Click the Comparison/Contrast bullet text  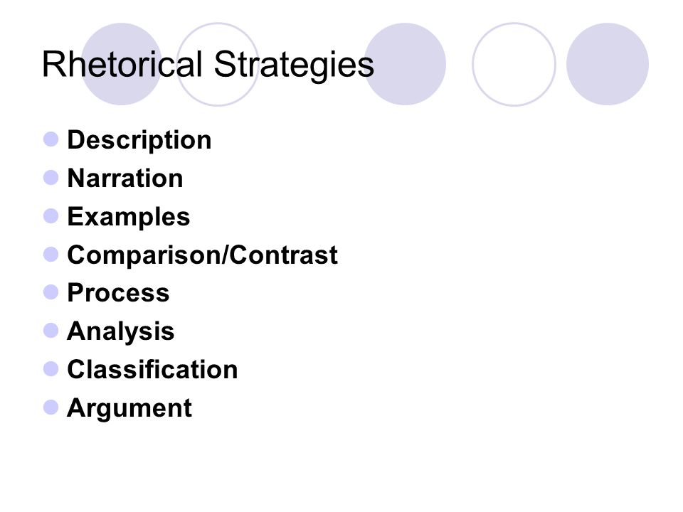[202, 255]
